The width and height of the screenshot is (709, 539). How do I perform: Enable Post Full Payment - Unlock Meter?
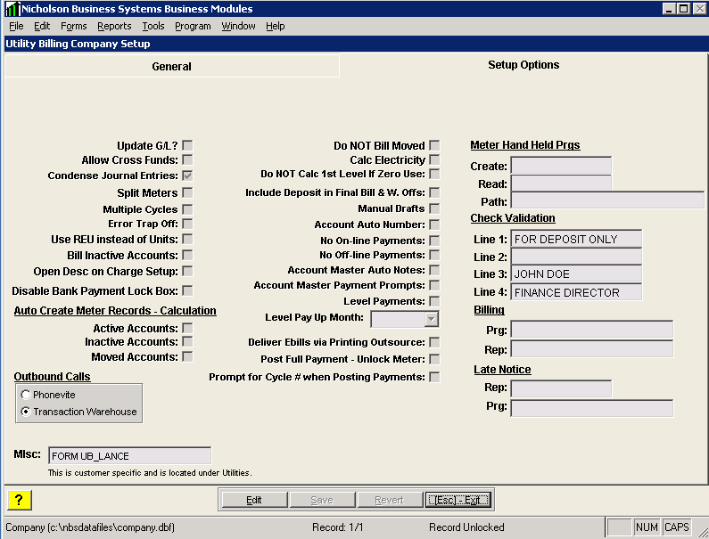tap(434, 359)
